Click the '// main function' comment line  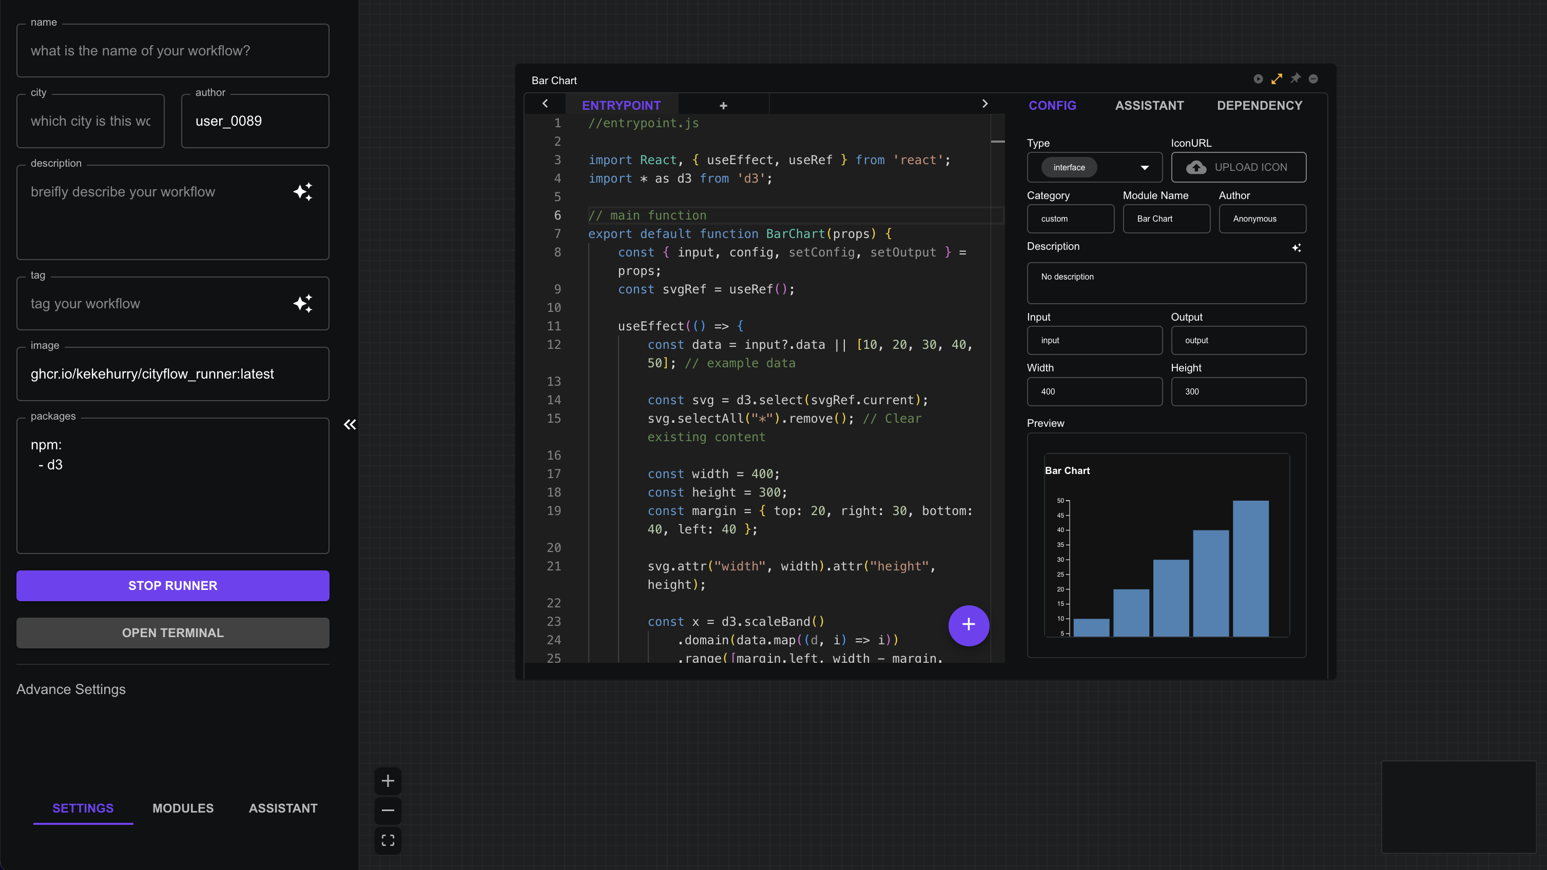click(647, 215)
